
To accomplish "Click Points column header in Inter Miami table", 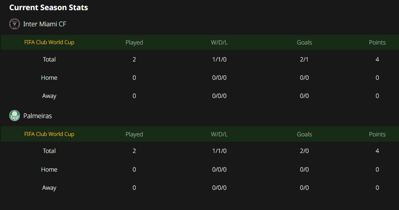I will coord(377,42).
